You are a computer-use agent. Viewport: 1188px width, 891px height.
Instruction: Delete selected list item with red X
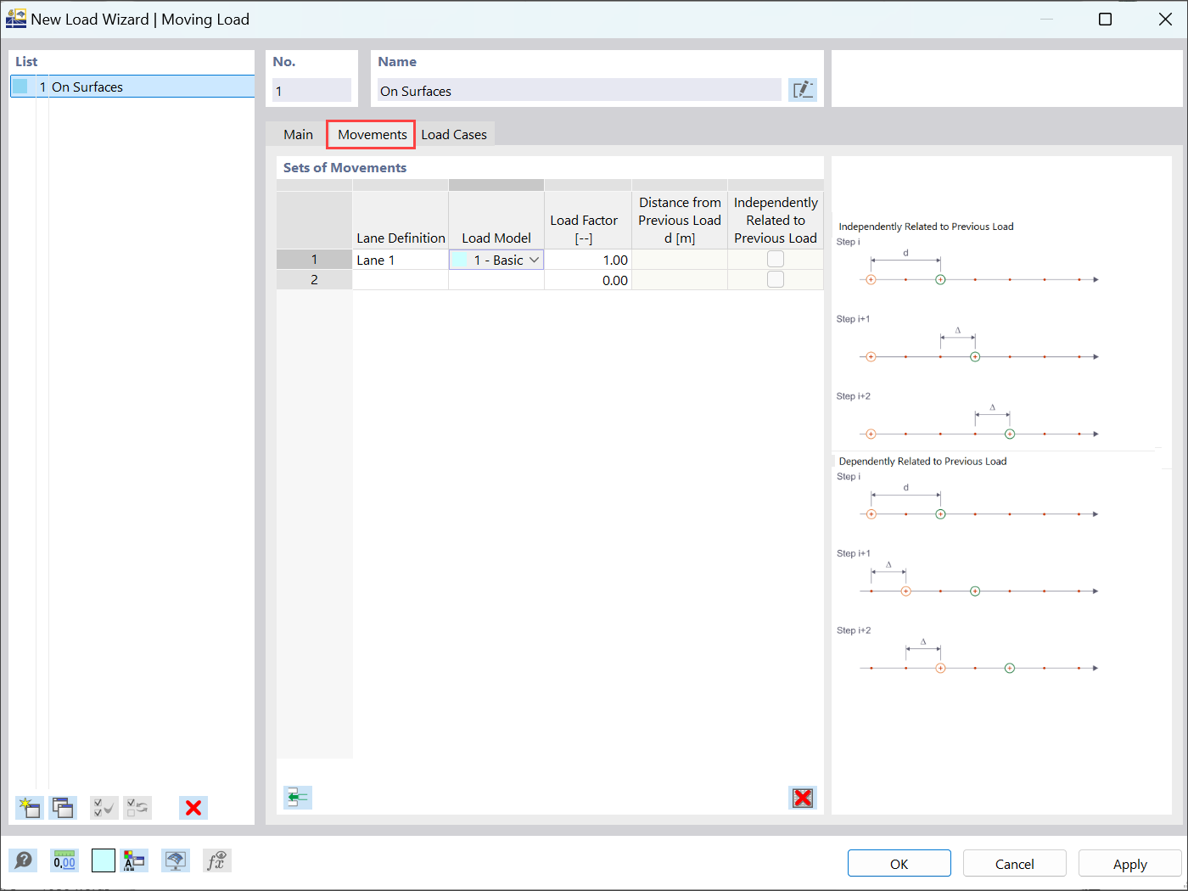[x=193, y=808]
